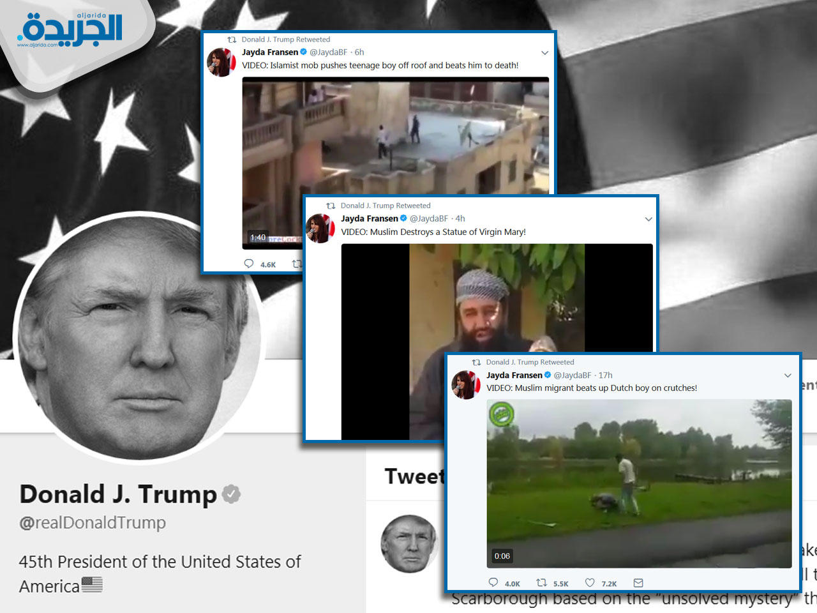
Task: Click reply icon on Dutch boy tweet
Action: coord(493,582)
